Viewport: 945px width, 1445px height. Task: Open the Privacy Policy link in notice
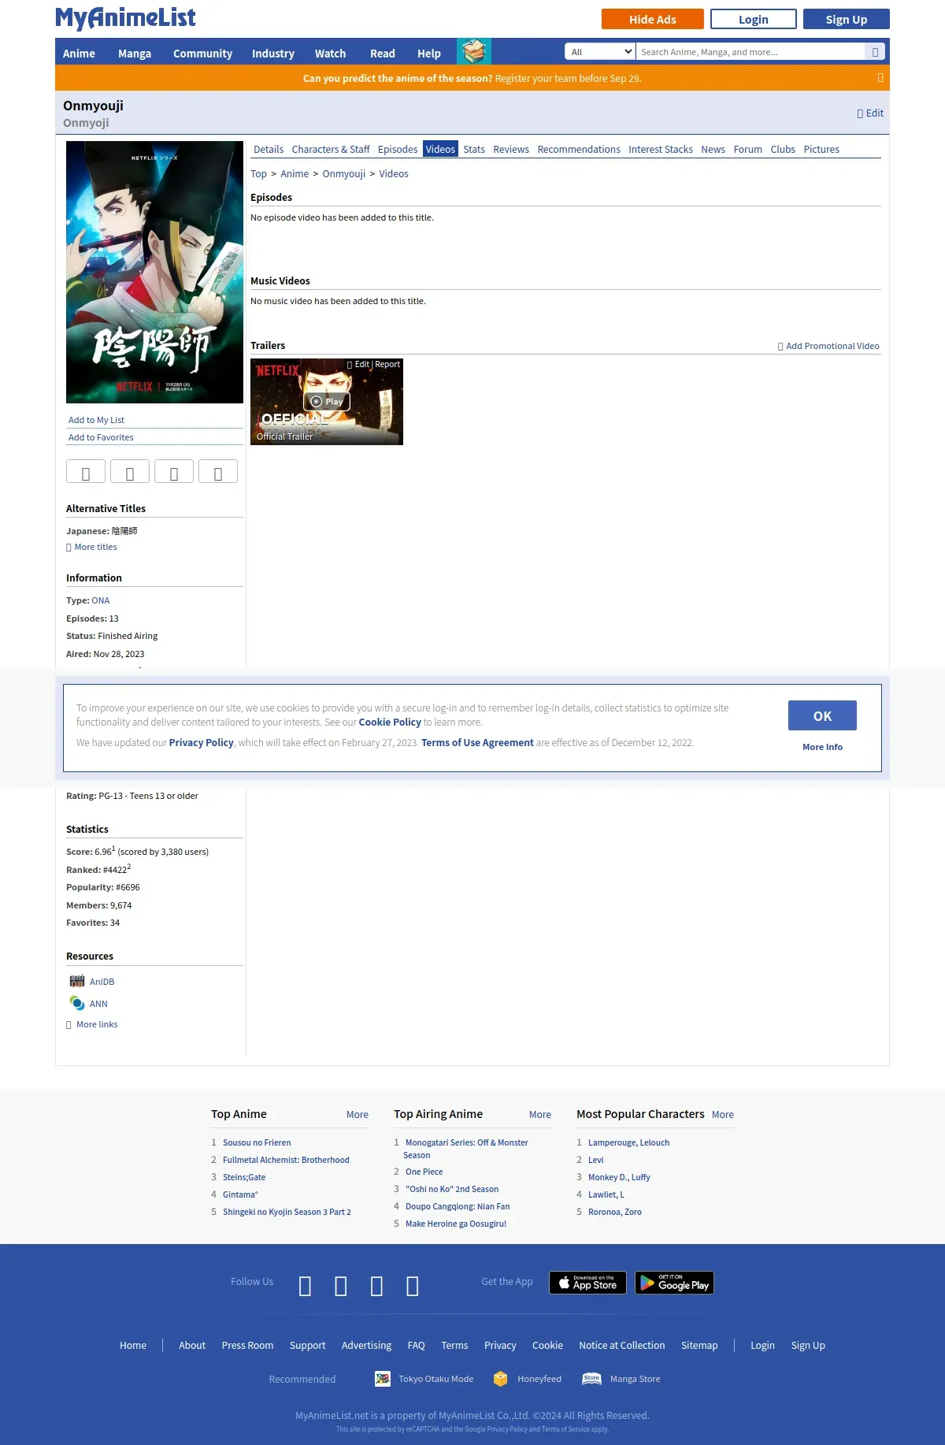click(x=201, y=742)
